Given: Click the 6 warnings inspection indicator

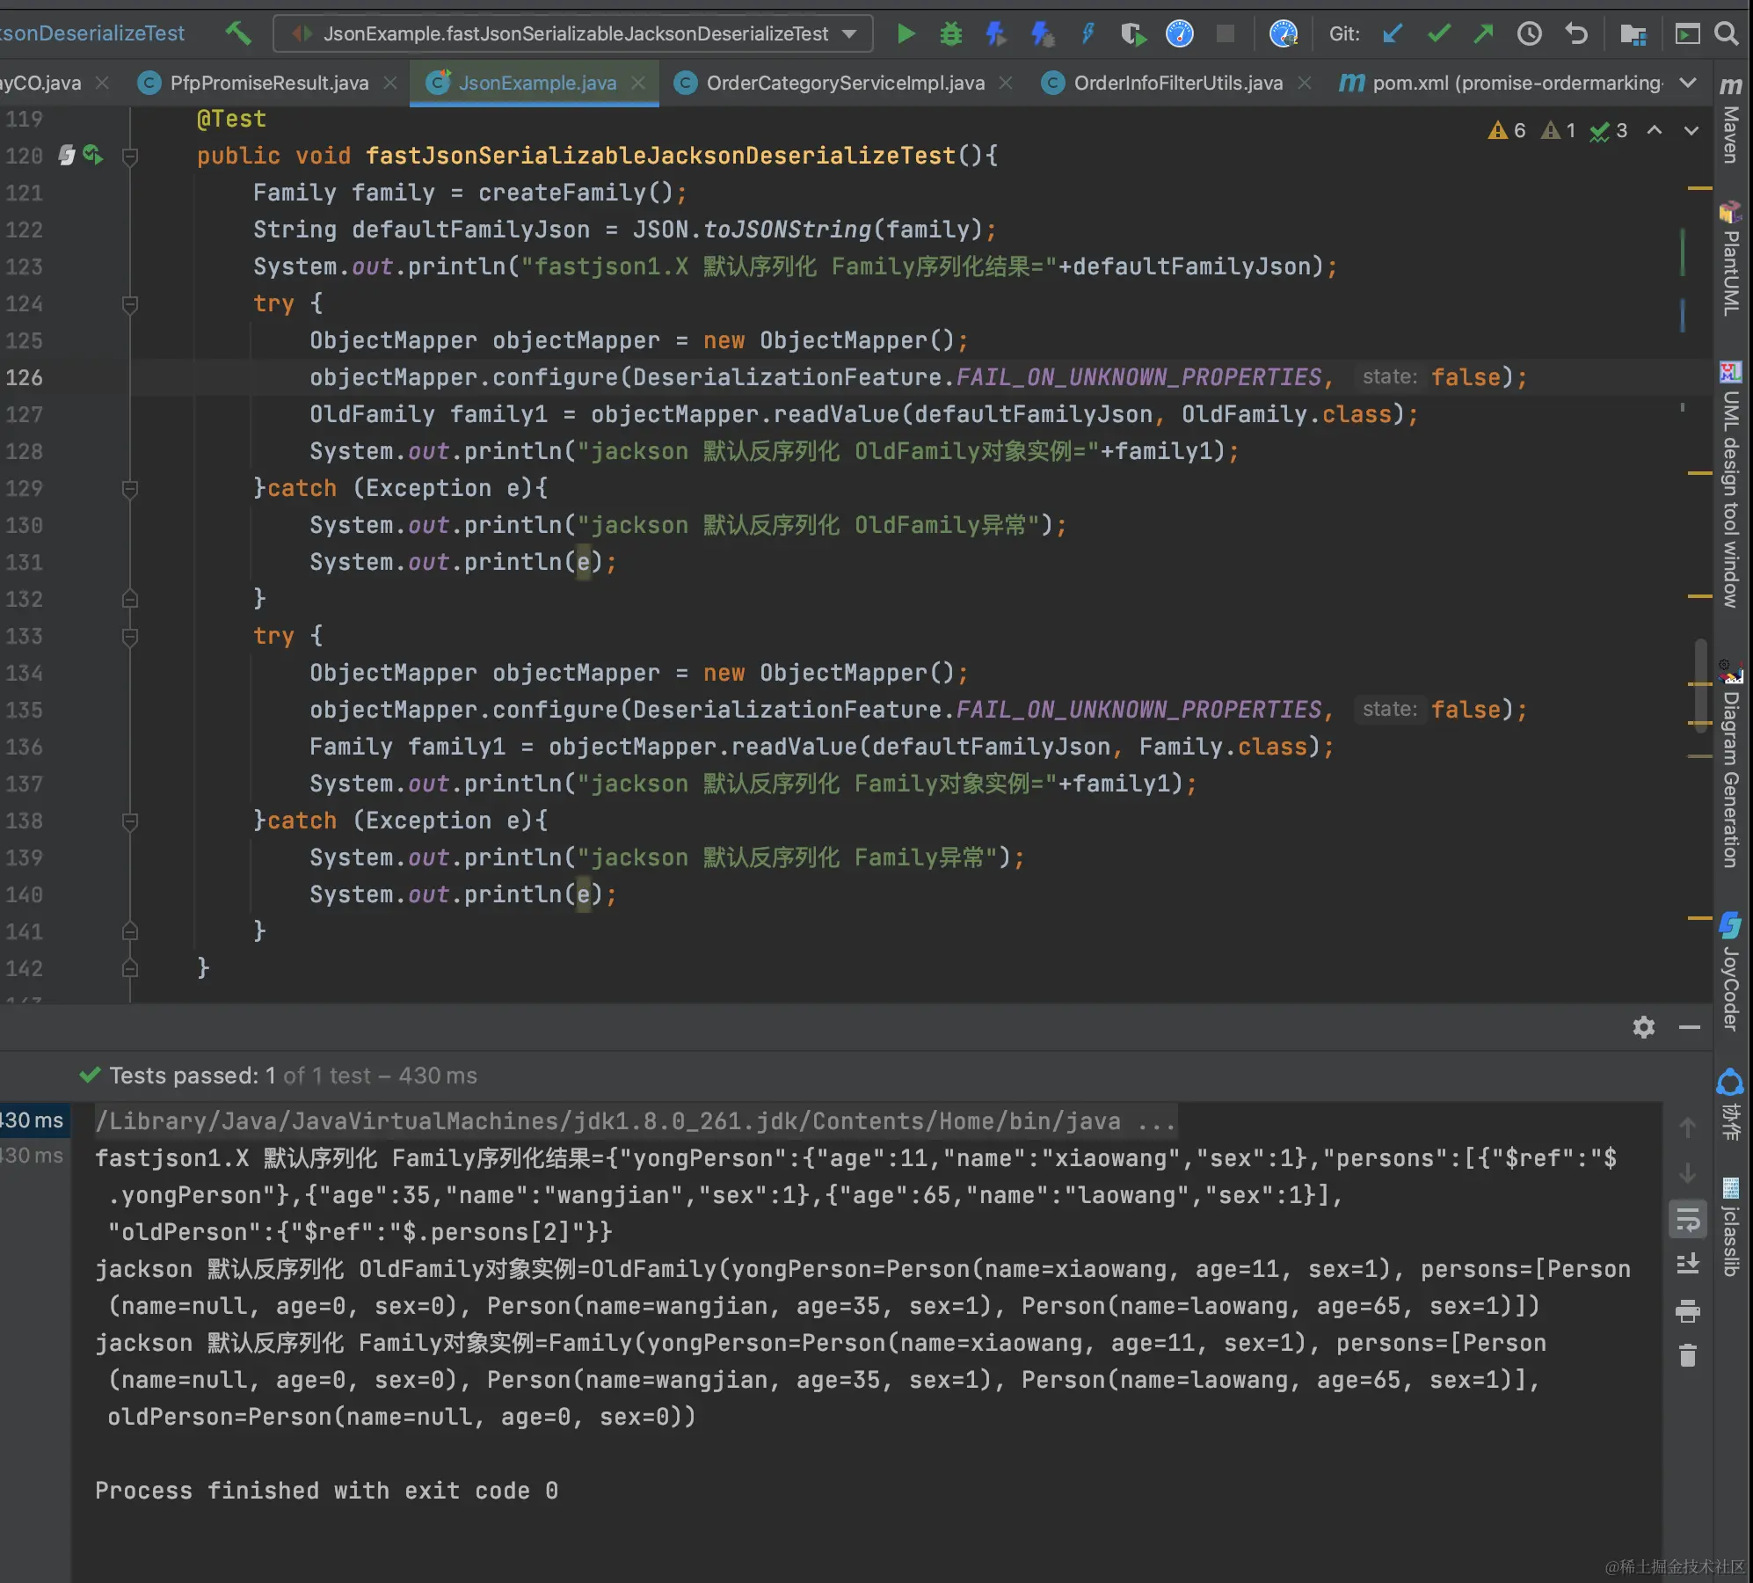Looking at the screenshot, I should click(x=1507, y=130).
